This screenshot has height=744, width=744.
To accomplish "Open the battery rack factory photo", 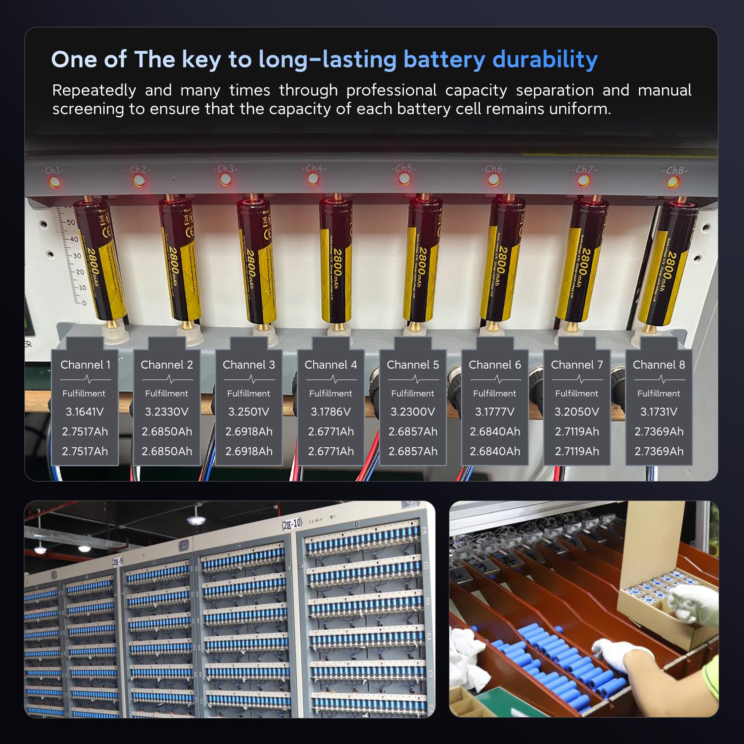I will click(230, 609).
